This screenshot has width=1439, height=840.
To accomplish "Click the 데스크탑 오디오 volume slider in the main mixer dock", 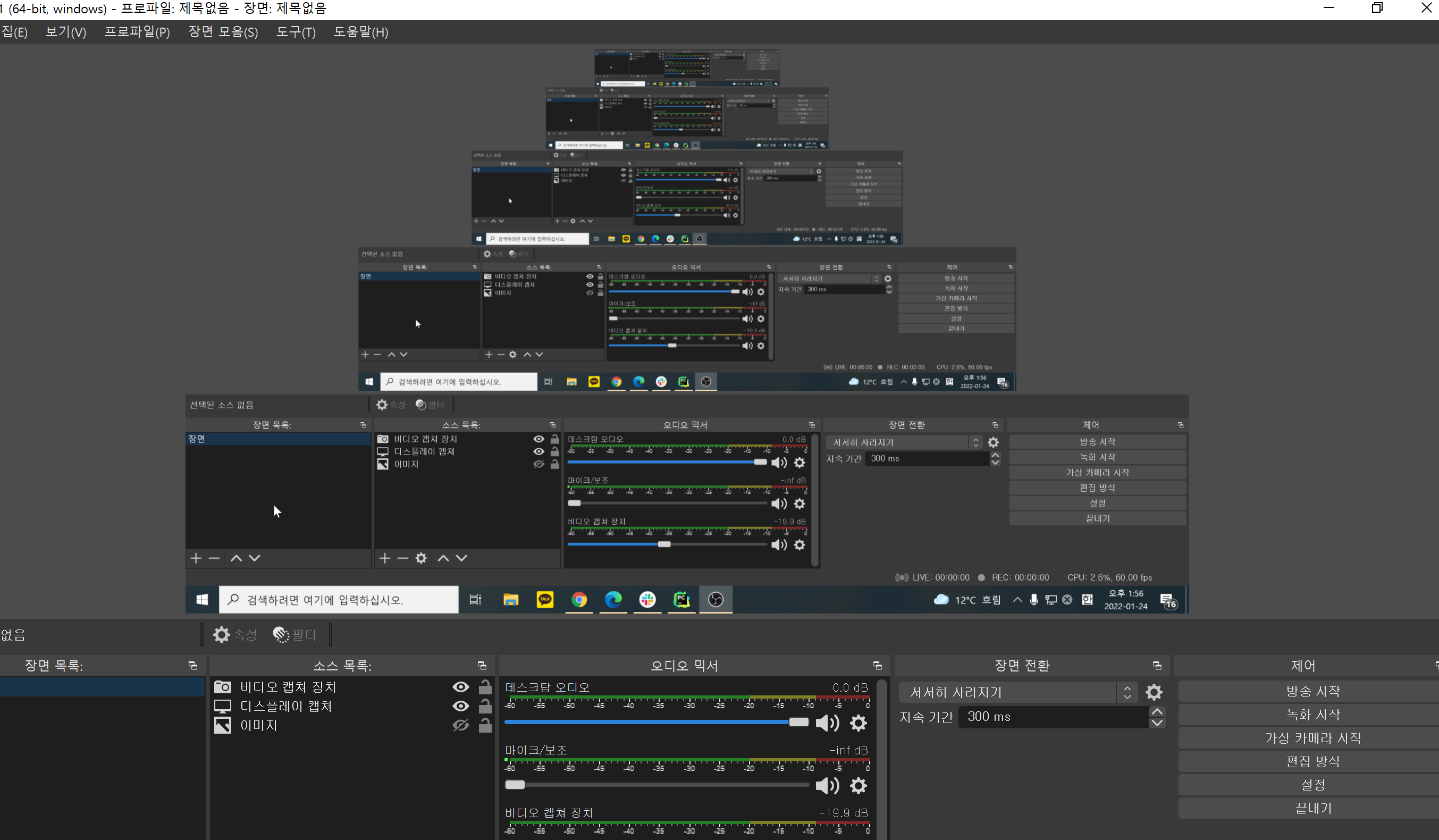I will coord(657,723).
